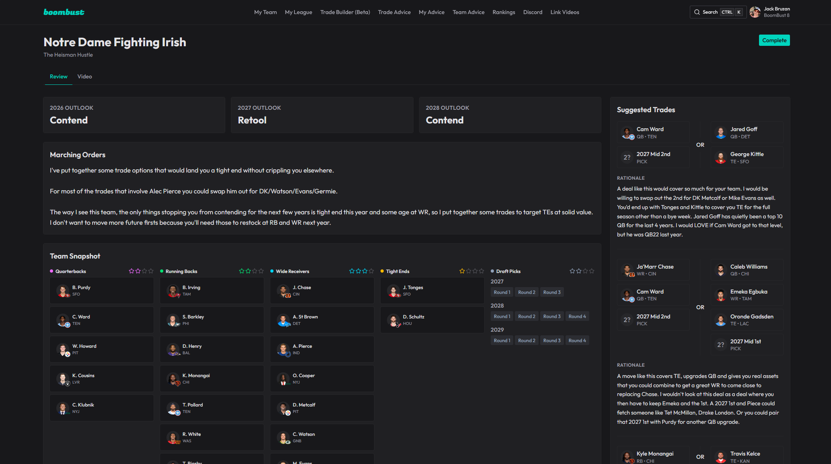Click first star of Tight Ends rating

462,271
